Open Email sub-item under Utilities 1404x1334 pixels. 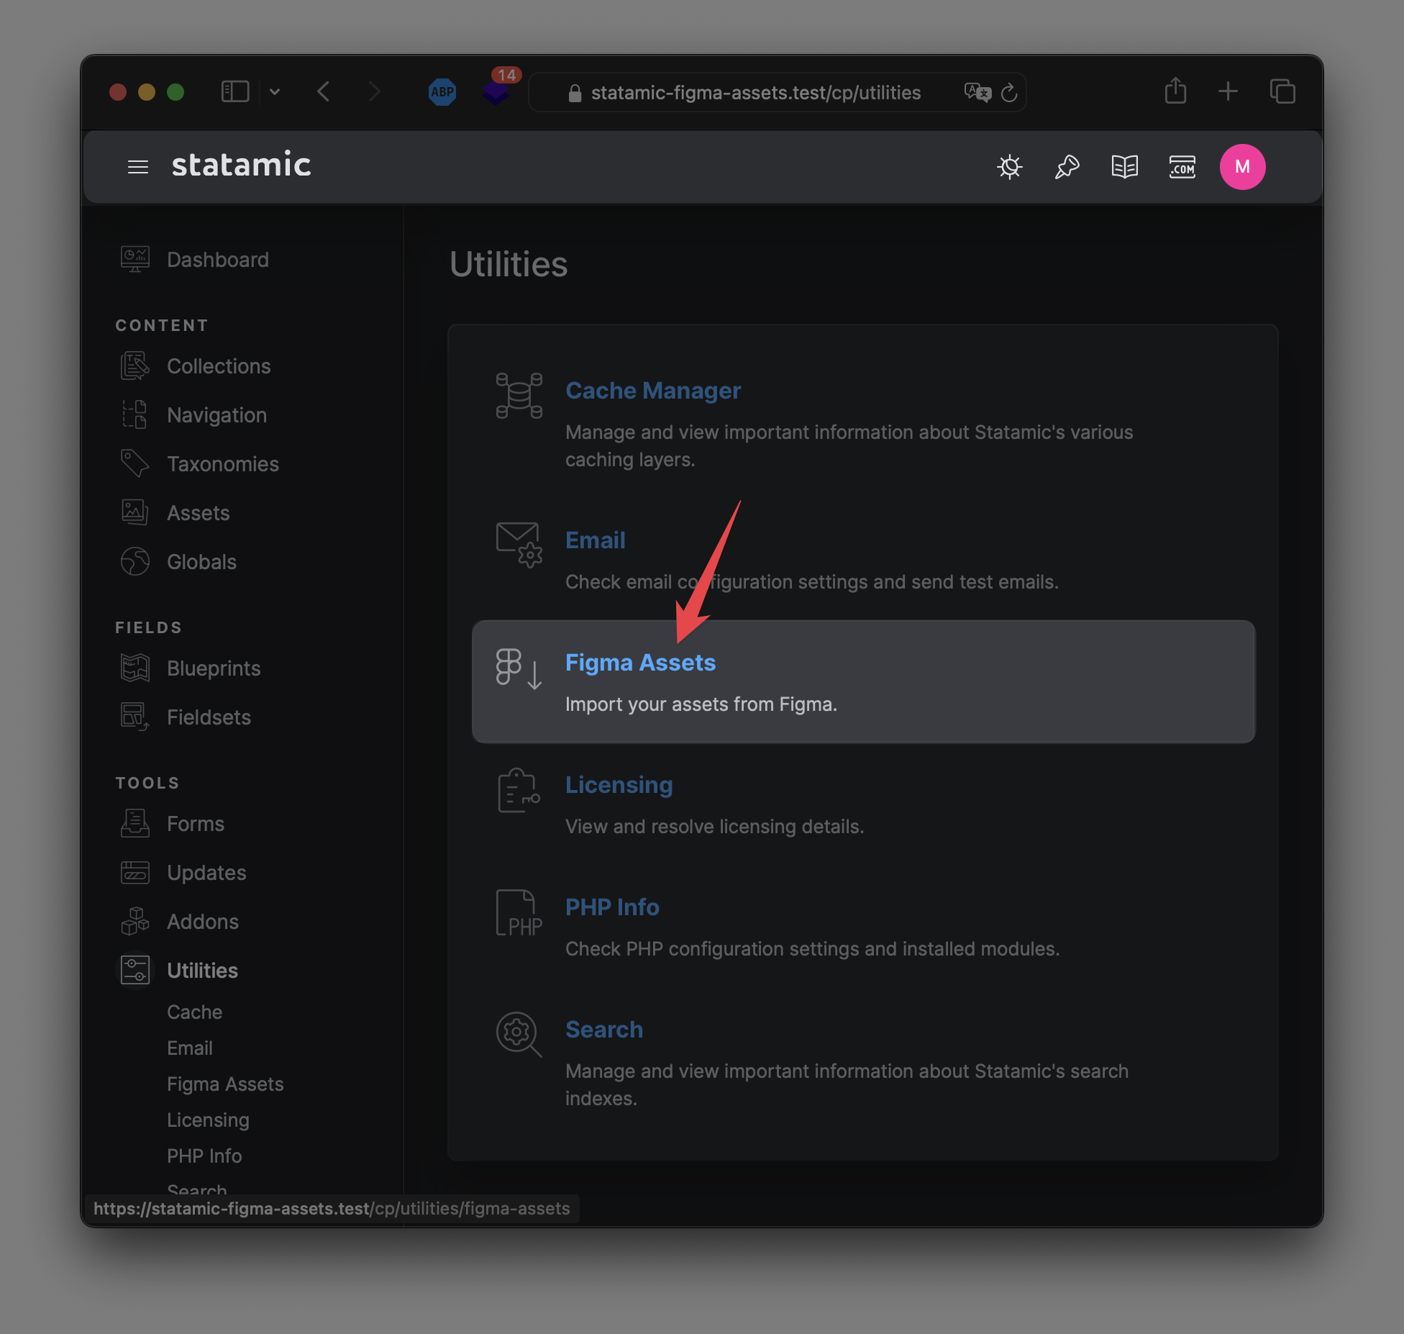click(x=190, y=1048)
